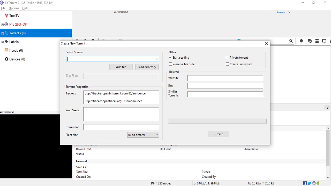Open the Select Source dropdown arrow
Image resolution: width=331 pixels, height=186 pixels.
(x=157, y=59)
